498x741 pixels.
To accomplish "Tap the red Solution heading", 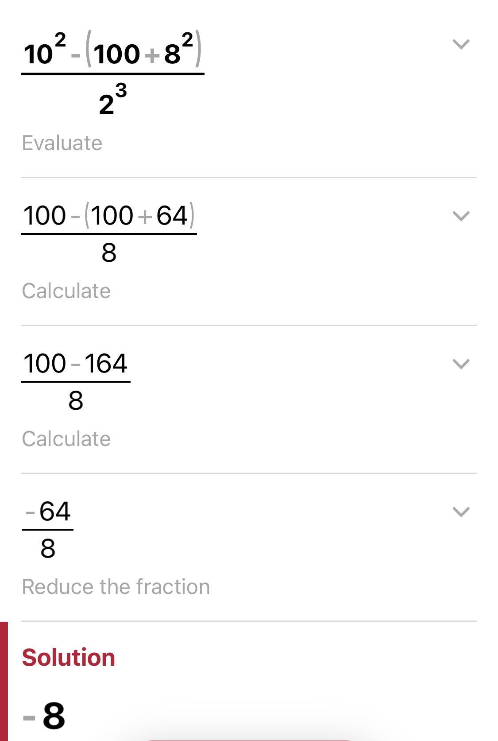I will [68, 657].
